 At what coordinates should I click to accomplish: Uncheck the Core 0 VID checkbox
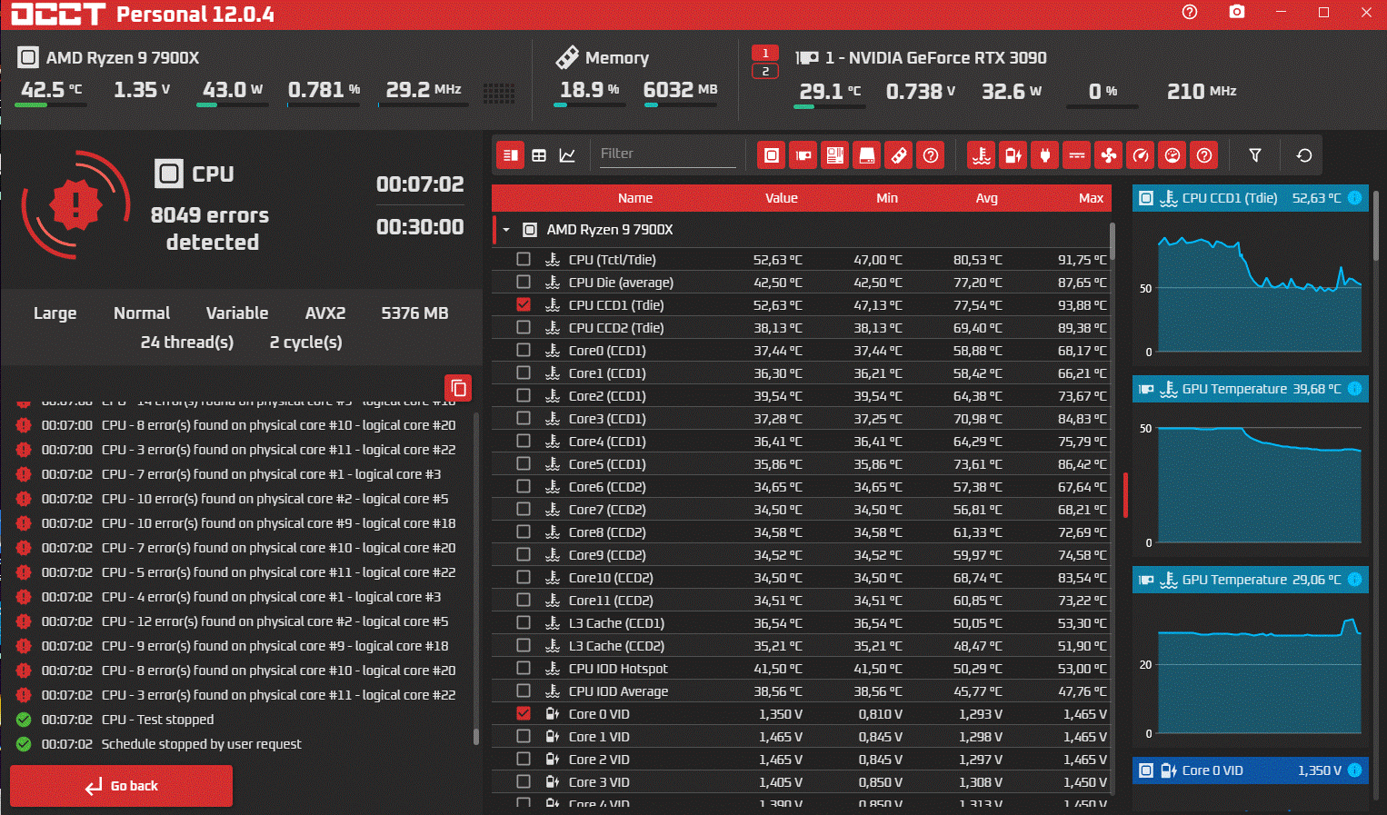click(524, 713)
